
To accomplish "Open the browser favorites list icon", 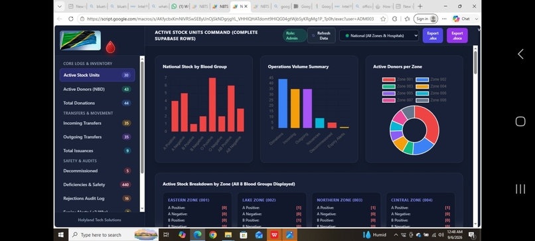I will coord(407,19).
